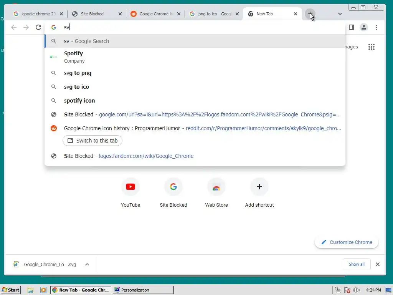Select New Tab - Google Chrome taskbar button
The width and height of the screenshot is (393, 295).
click(81, 290)
